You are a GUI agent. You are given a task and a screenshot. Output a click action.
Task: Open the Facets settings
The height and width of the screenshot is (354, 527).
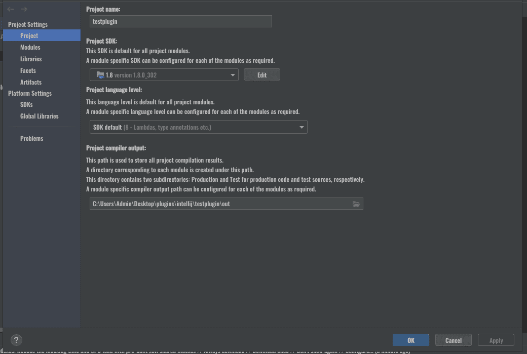[28, 70]
